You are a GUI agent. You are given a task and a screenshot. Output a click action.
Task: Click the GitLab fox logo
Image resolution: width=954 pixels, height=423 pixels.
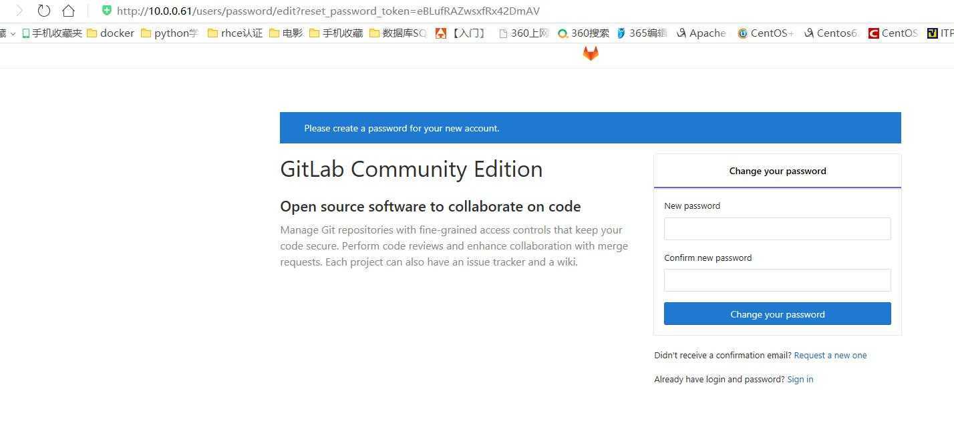pos(591,53)
